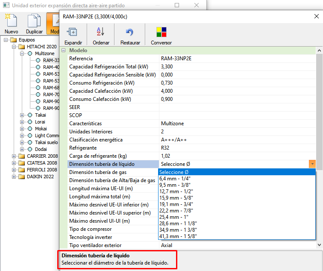
Task: Select 15,9 mm - 5/8" option
Action: click(237, 197)
